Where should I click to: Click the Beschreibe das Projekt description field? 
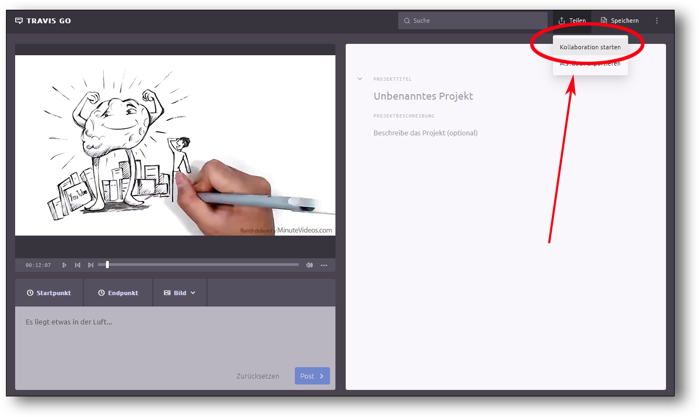425,133
